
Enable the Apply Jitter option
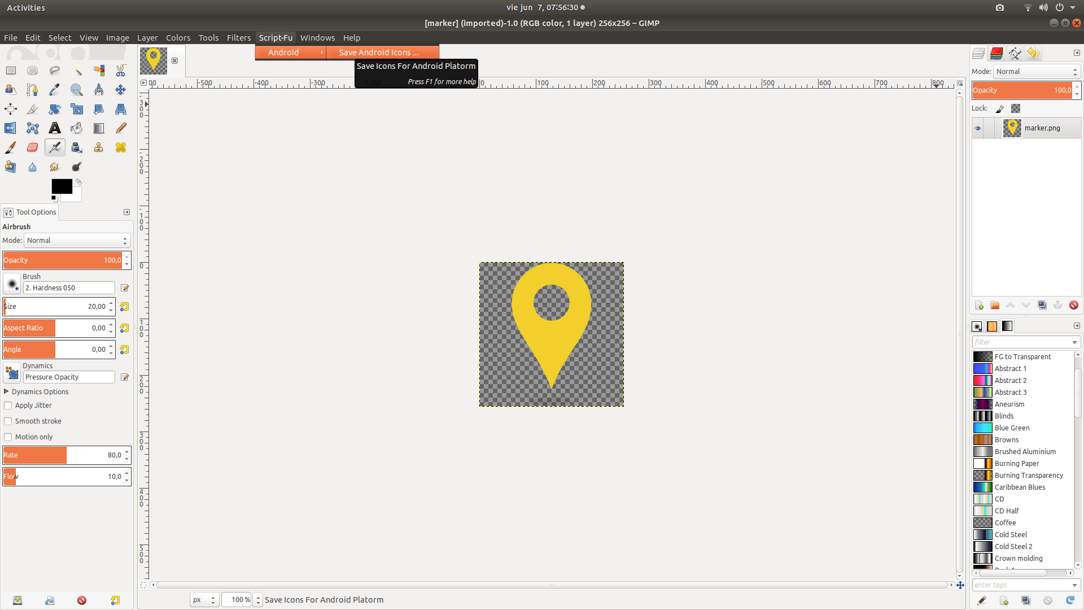tap(8, 405)
